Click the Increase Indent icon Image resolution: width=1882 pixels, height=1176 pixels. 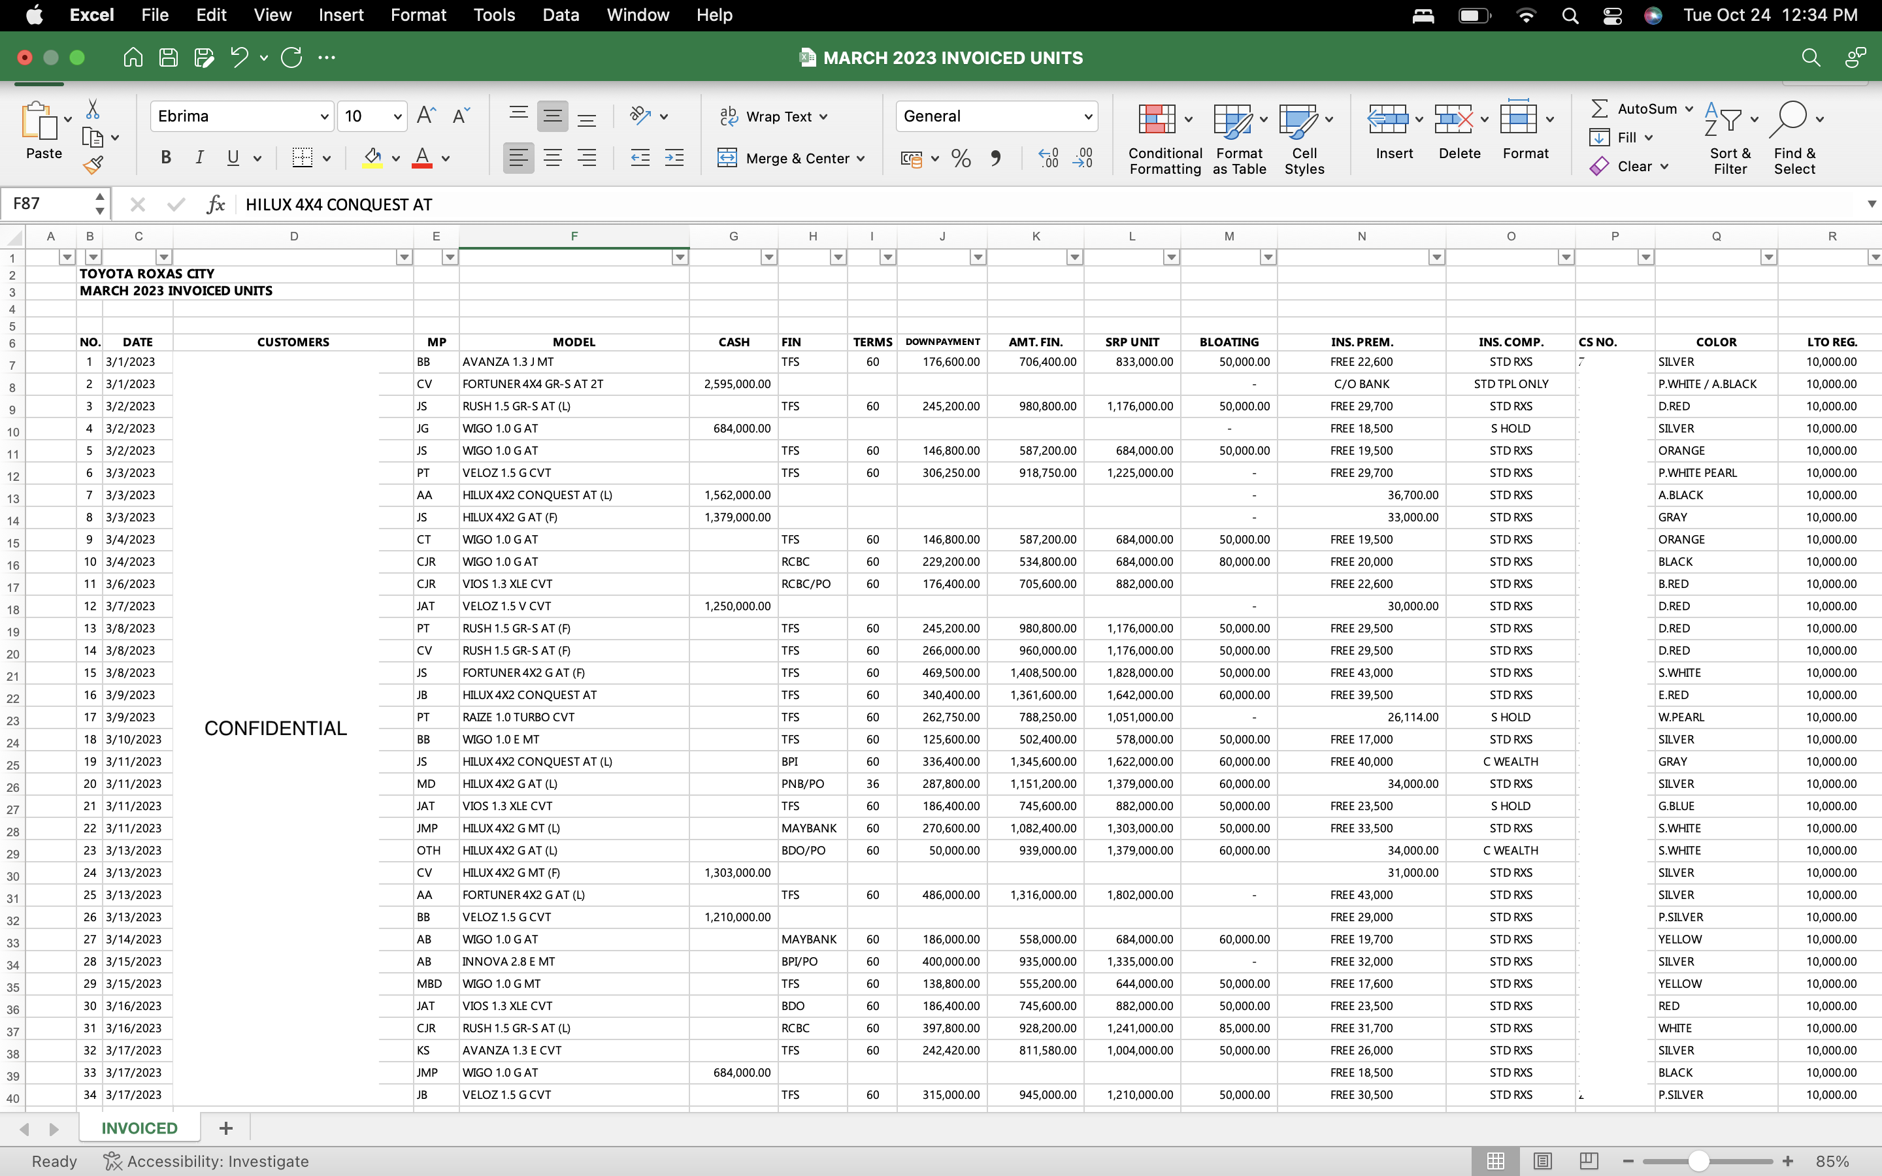tap(674, 159)
